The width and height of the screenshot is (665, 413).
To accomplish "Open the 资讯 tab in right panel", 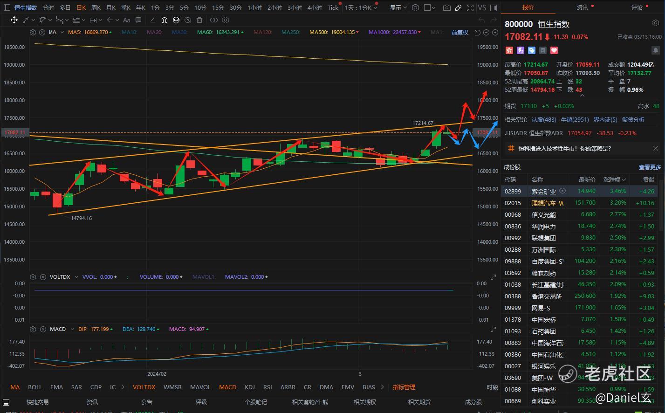I will (x=583, y=7).
